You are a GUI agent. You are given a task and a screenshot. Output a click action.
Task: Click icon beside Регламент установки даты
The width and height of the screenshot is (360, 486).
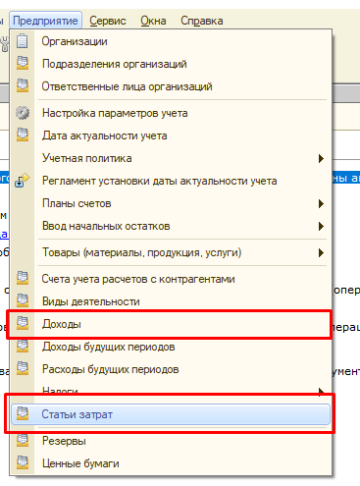tap(22, 180)
